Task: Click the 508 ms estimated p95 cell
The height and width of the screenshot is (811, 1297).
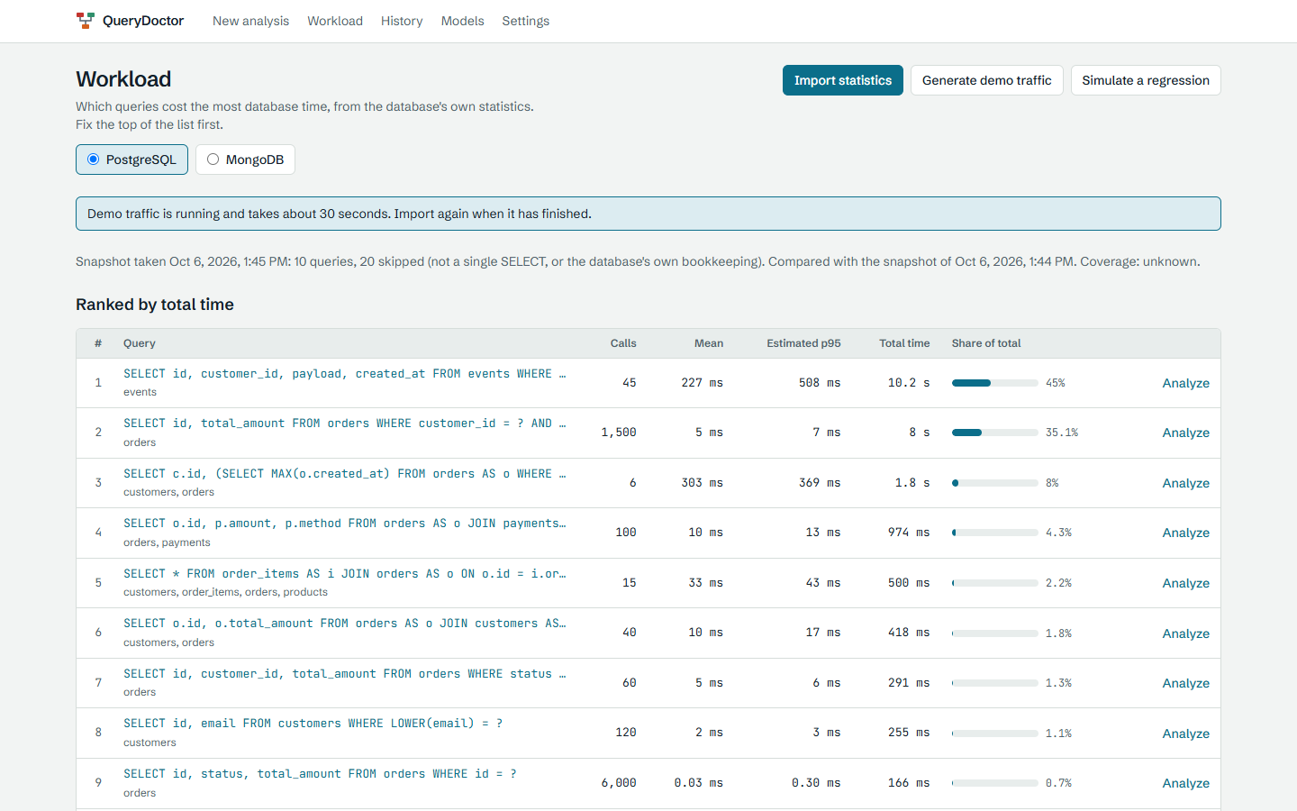Action: pos(820,383)
